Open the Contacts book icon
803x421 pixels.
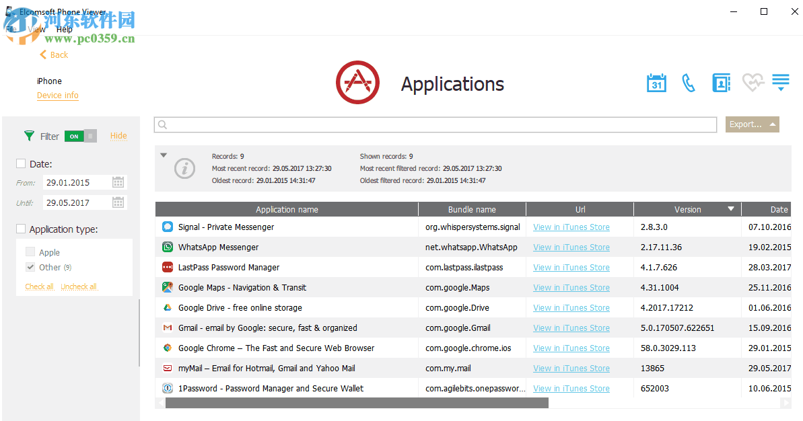point(721,83)
